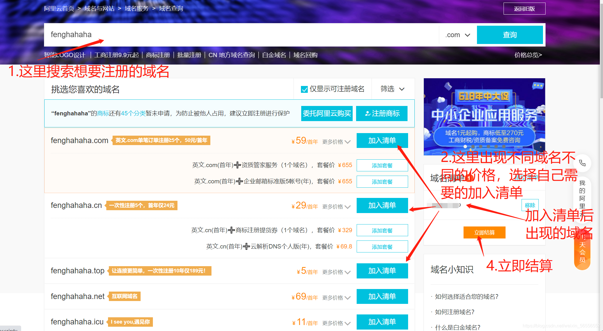Screen dimensions: 603x331
Task: Click 添加套餐 for 企业邮箱标准版 bundle
Action: point(382,182)
